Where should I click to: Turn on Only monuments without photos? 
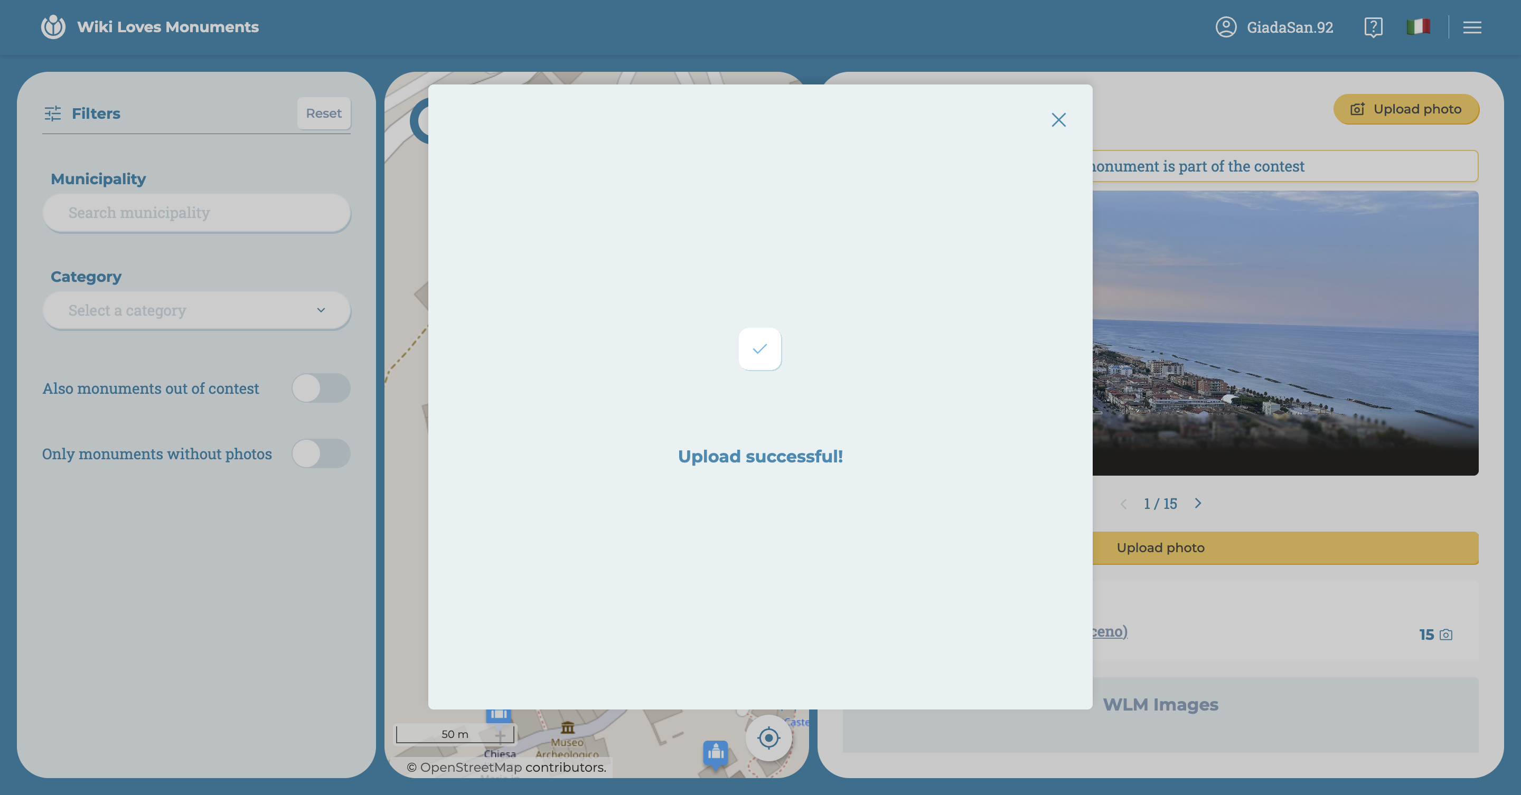click(x=321, y=453)
